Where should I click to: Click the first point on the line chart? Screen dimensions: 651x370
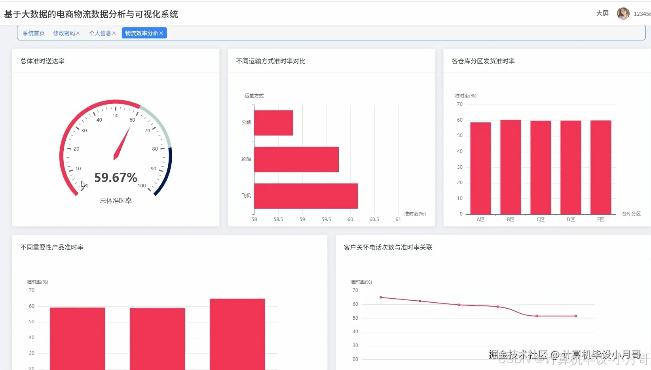pyautogui.click(x=381, y=298)
